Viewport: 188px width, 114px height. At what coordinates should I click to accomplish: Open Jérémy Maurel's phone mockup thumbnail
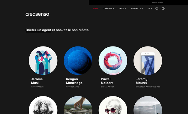pyautogui.click(x=148, y=61)
